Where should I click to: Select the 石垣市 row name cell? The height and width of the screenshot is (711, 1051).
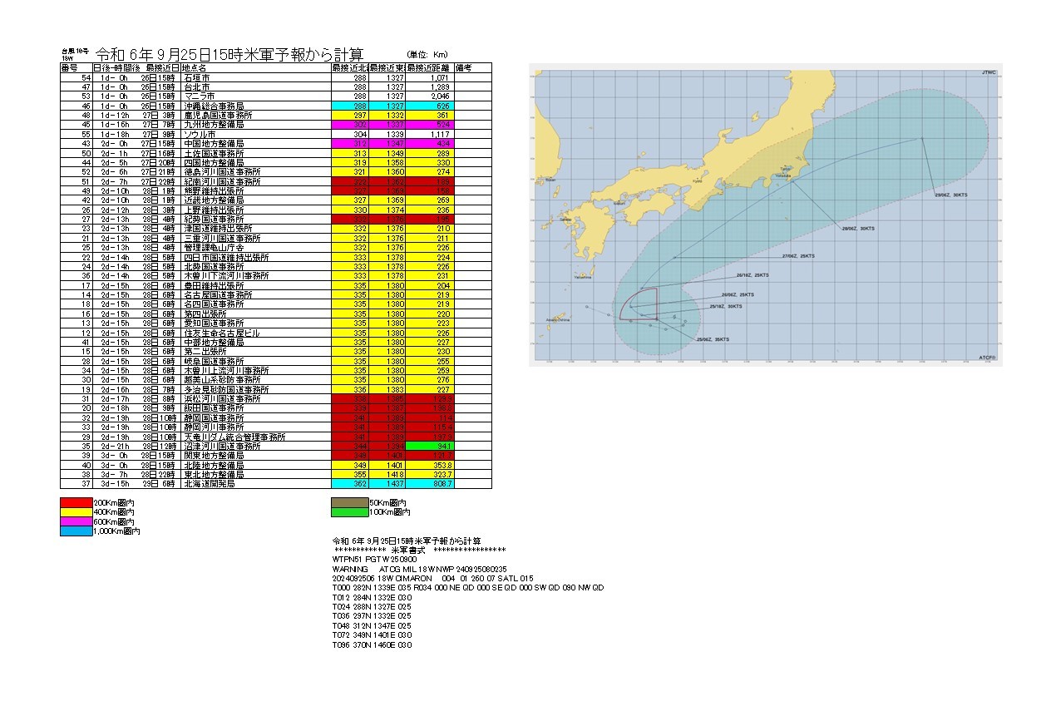[x=197, y=77]
